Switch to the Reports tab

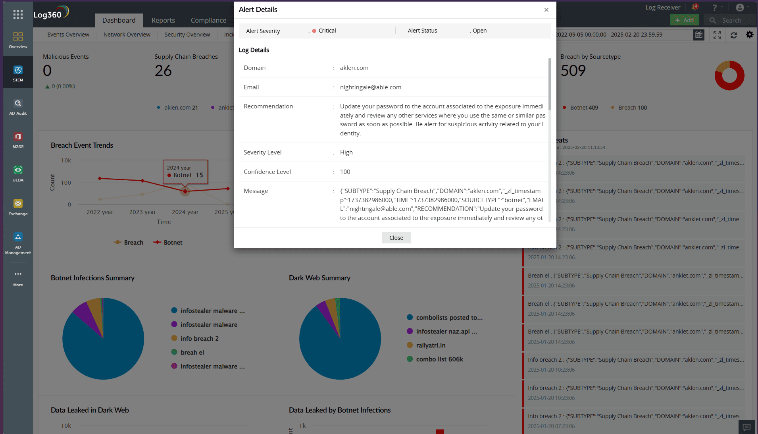pos(163,20)
